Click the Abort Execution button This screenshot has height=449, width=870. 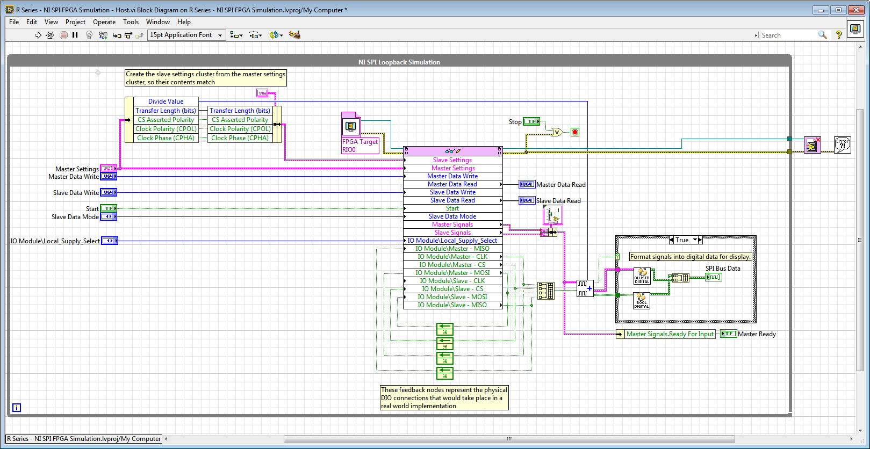pyautogui.click(x=63, y=35)
